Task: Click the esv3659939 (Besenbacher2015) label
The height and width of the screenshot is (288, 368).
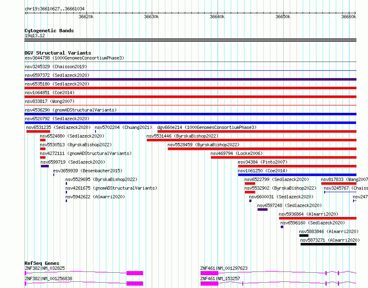Action: click(x=88, y=171)
